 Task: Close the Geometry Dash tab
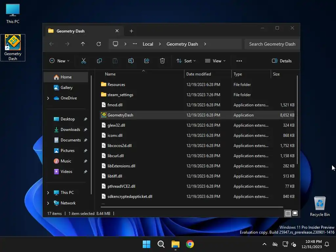point(117,31)
